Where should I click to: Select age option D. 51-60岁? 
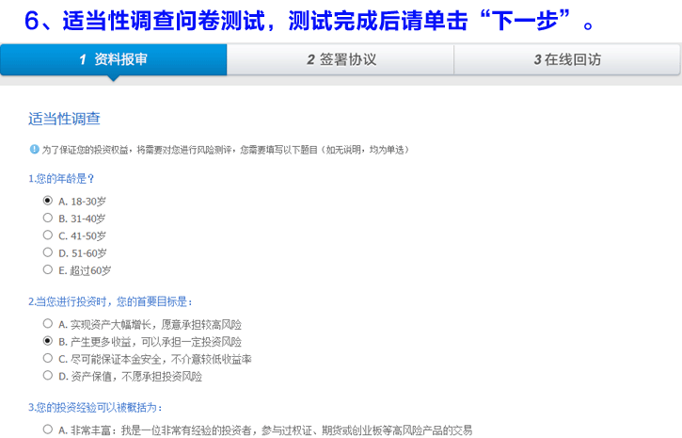[48, 252]
